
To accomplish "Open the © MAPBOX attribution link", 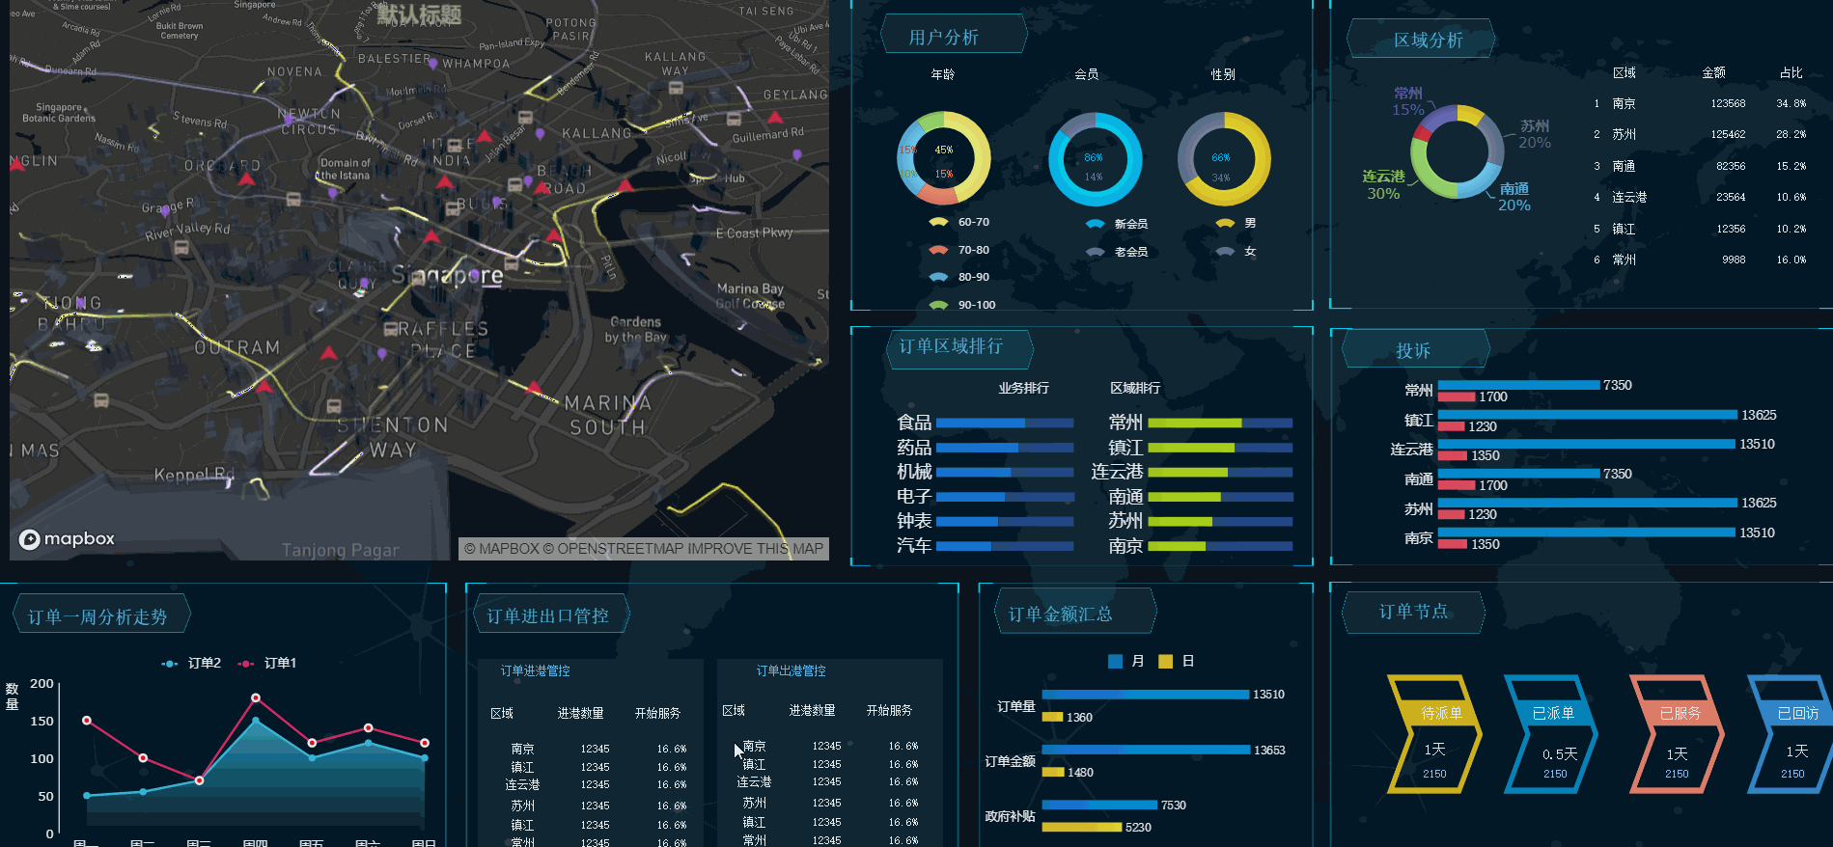I will pos(502,548).
